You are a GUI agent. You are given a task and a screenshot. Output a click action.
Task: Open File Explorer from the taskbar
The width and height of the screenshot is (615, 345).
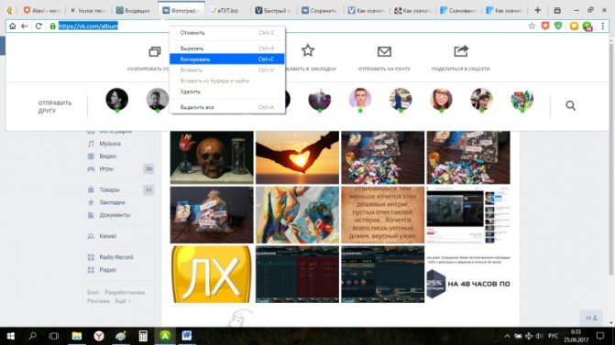click(x=76, y=336)
